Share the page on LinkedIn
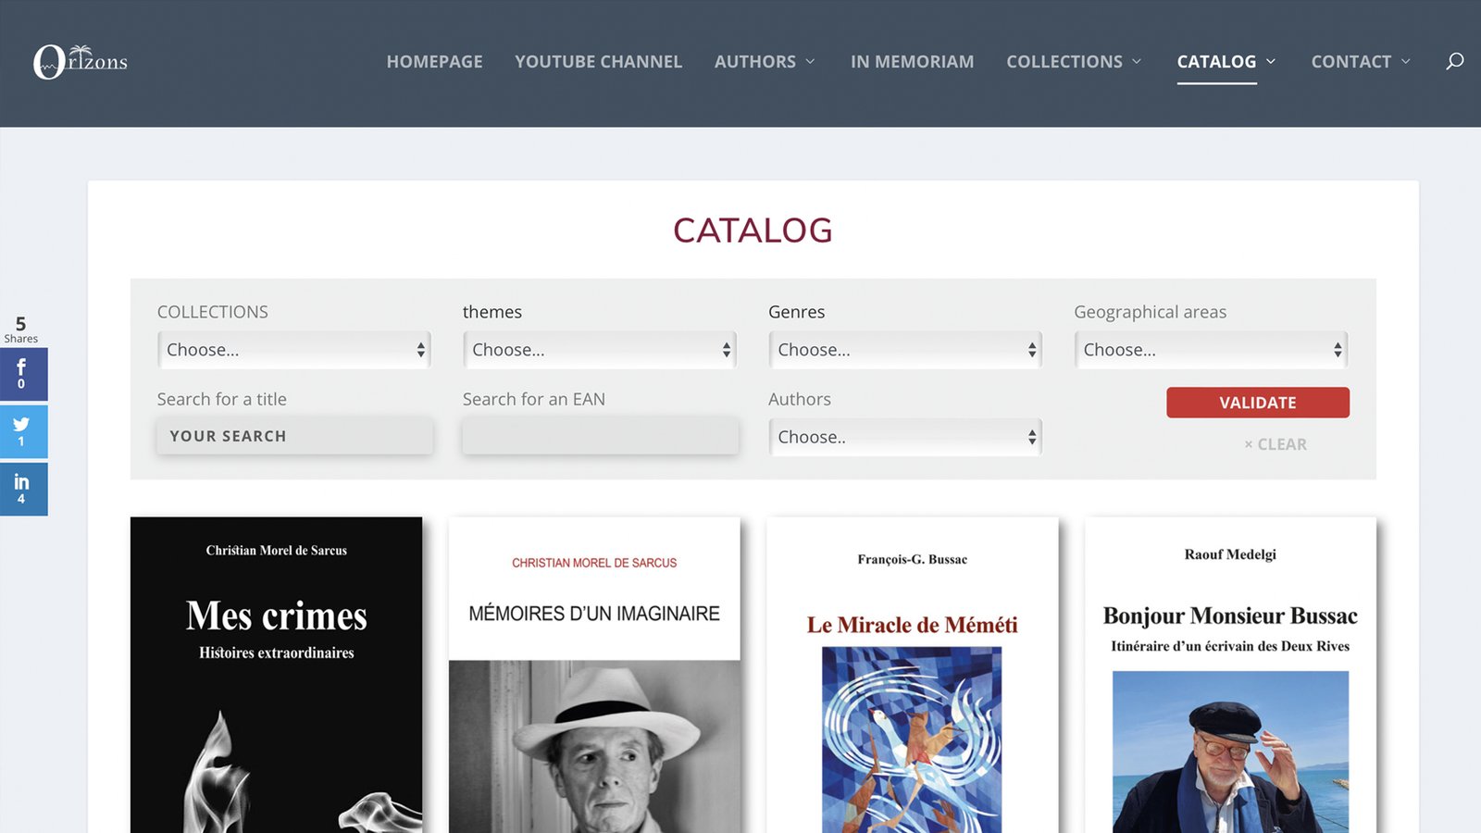This screenshot has width=1481, height=833. [23, 489]
